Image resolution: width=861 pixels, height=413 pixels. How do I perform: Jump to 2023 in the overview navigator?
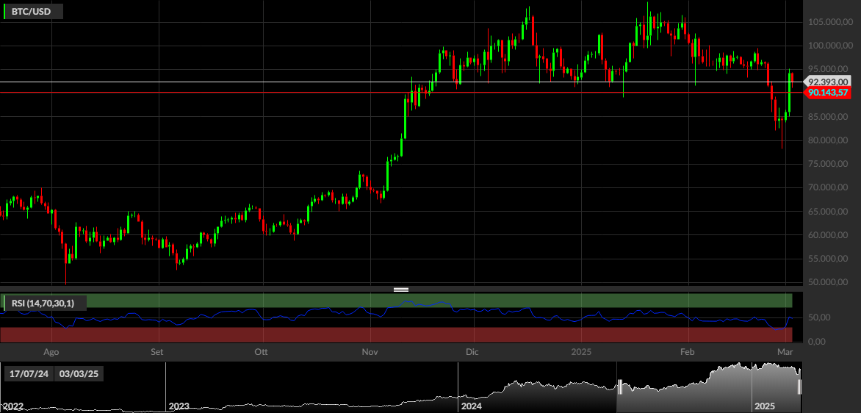click(179, 406)
